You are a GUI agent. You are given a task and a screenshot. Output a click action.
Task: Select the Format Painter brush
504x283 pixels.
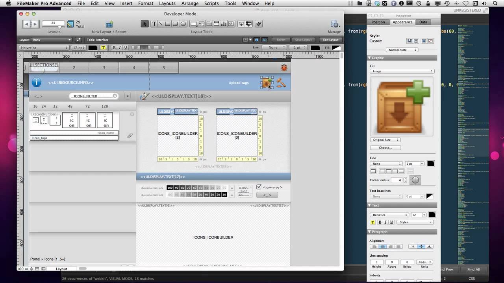coord(259,24)
